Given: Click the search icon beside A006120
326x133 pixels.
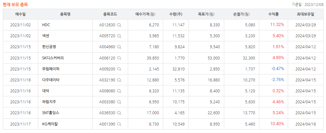Looking at the screenshot, I should point(119,58).
